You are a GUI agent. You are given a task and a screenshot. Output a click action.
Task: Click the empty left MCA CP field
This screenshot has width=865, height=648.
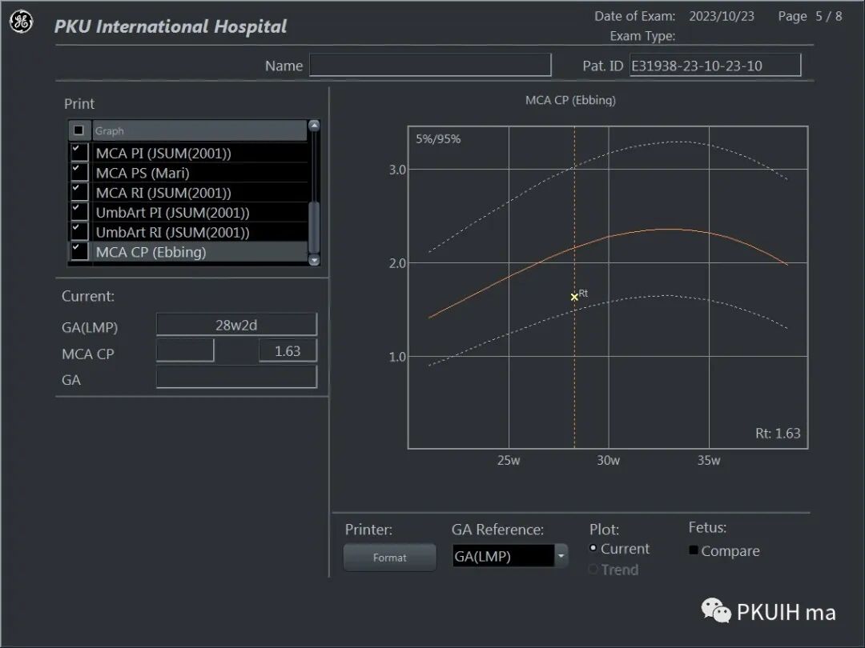185,351
